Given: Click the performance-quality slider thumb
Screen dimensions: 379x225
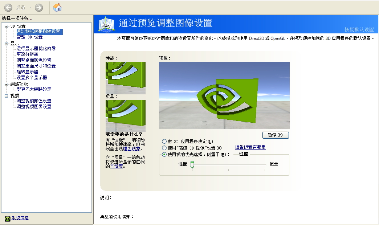Looking at the screenshot, I should tap(192, 165).
